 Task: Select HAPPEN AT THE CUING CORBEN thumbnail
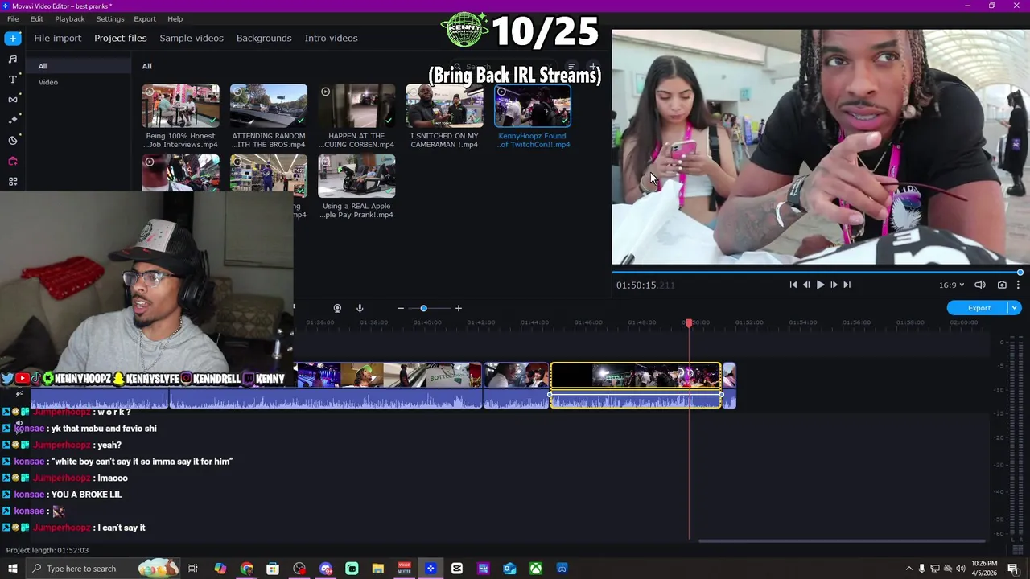pos(356,106)
